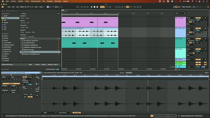Open the MIDI Effects category
210x118 pixels.
8,47
